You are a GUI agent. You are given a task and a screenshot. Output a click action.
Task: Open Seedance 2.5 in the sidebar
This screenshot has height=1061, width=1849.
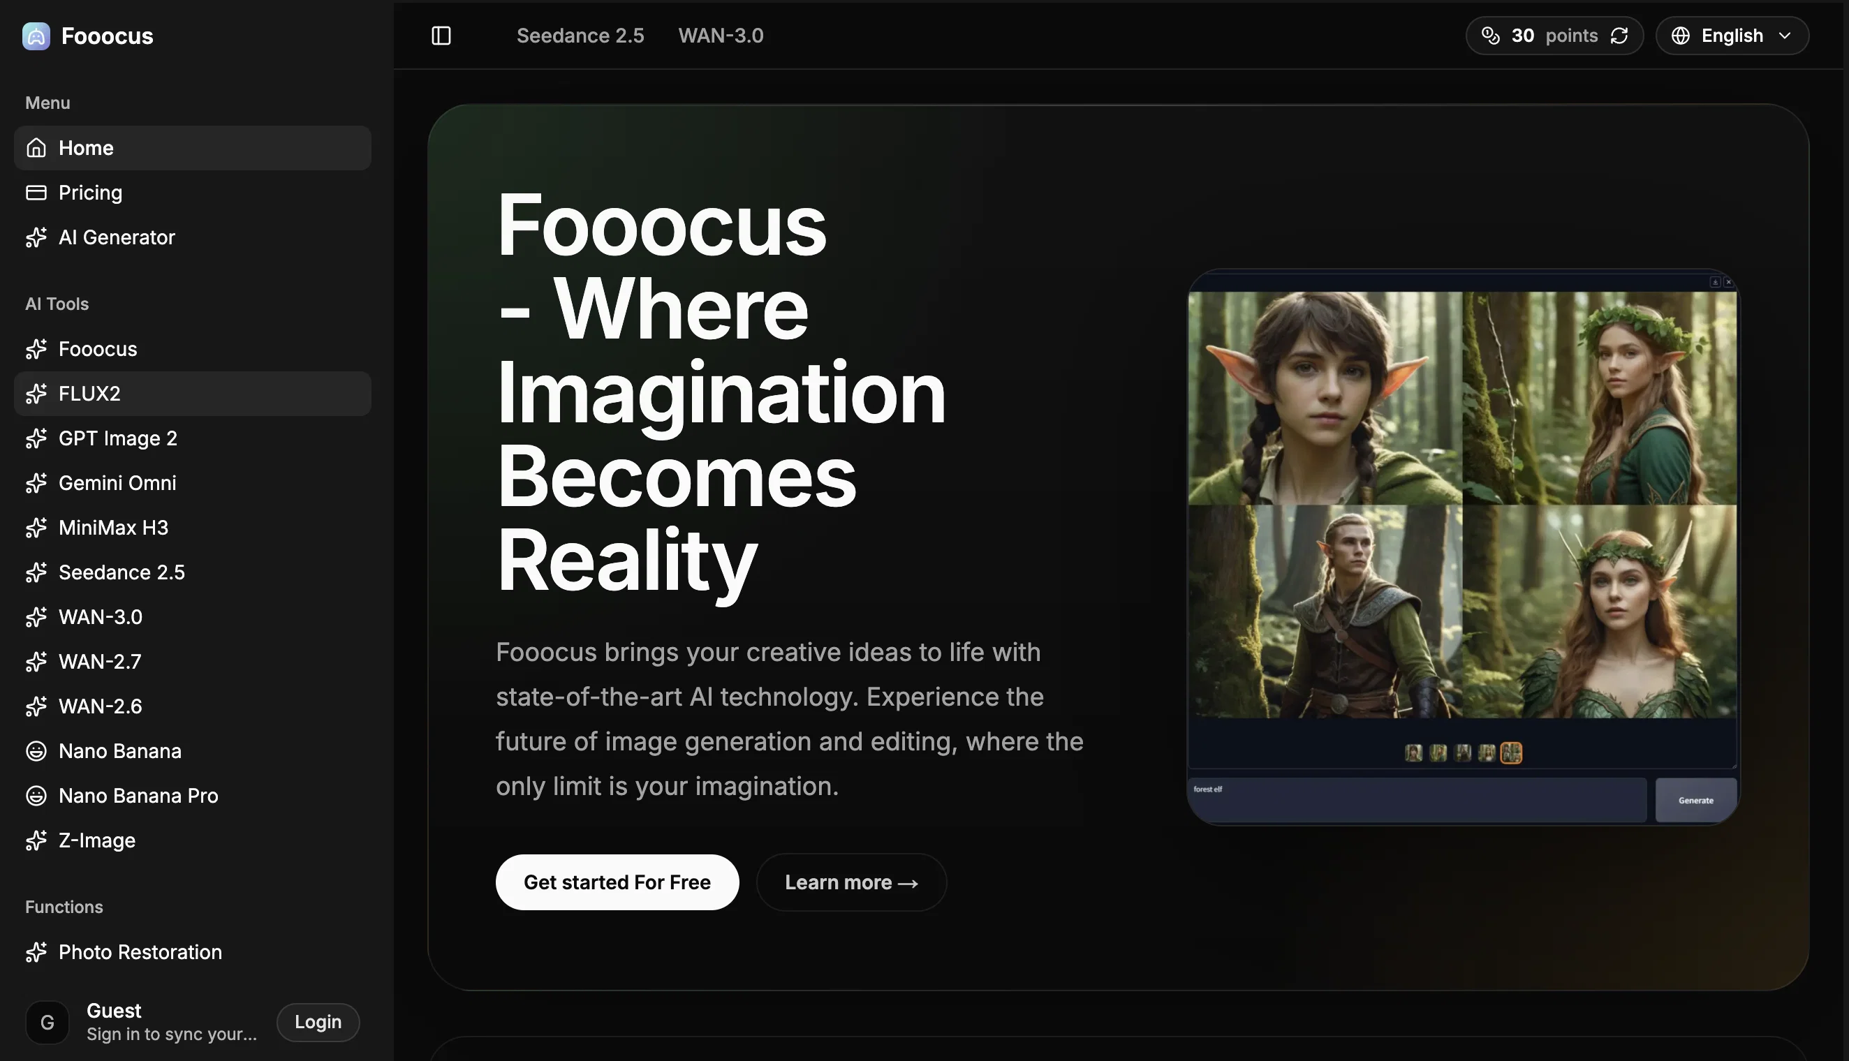[x=193, y=572]
